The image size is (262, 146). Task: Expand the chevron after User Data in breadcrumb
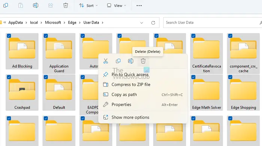[103, 22]
